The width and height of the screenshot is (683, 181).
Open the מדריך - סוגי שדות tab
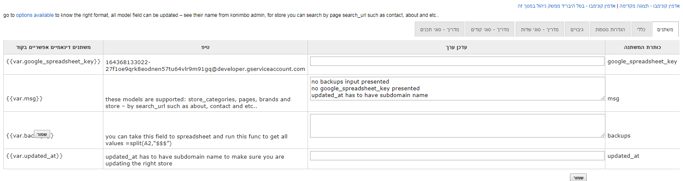(x=539, y=30)
